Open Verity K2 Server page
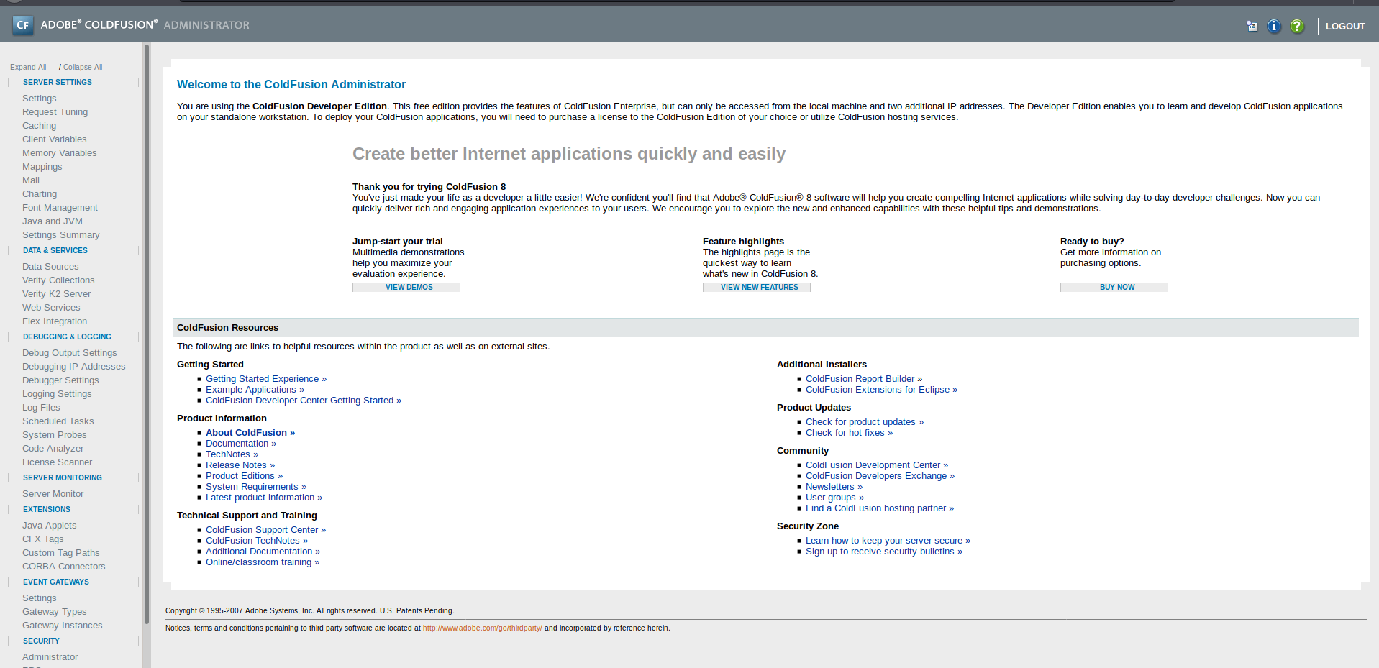 coord(56,294)
